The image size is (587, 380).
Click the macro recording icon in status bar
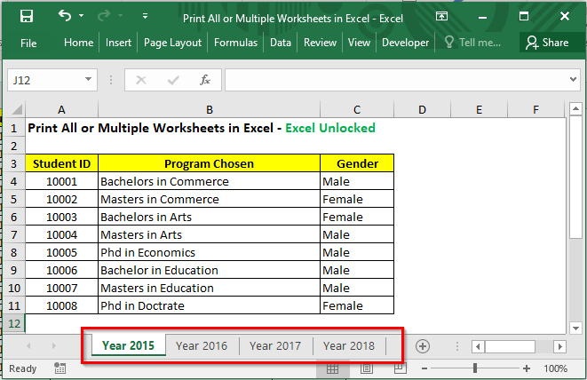[x=59, y=368]
